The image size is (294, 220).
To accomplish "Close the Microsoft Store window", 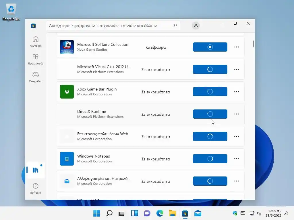I will click(248, 23).
